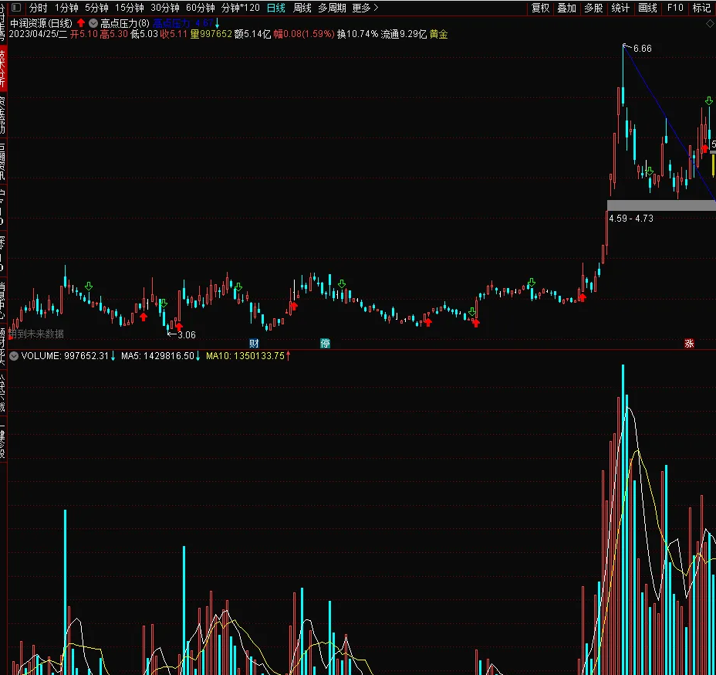716x675 pixels.
Task: Click the diamond icon below 标记
Action: [710, 24]
